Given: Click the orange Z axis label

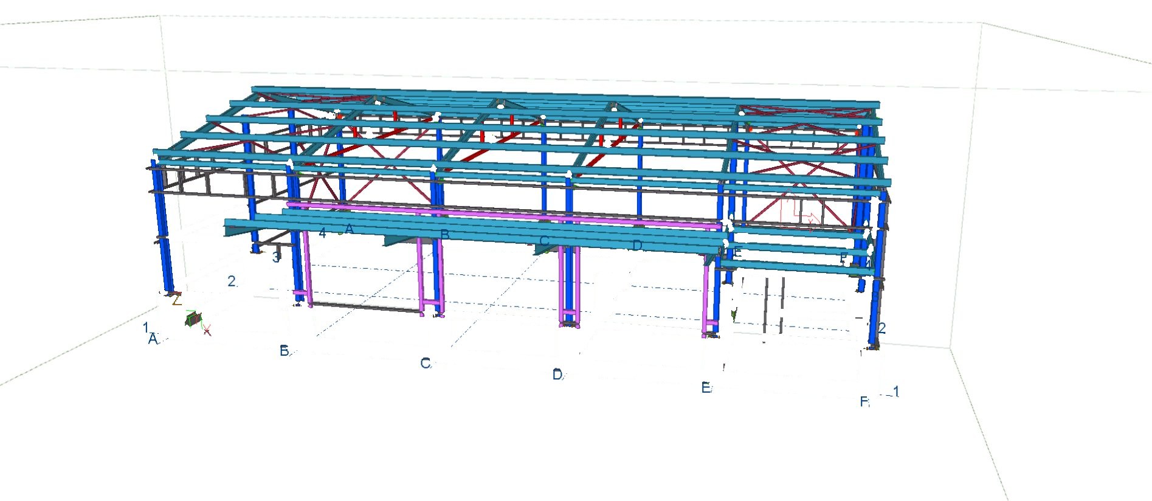Looking at the screenshot, I should [x=177, y=299].
